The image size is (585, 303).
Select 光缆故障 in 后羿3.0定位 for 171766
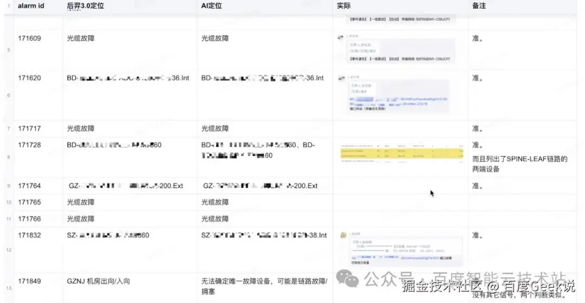click(x=81, y=218)
